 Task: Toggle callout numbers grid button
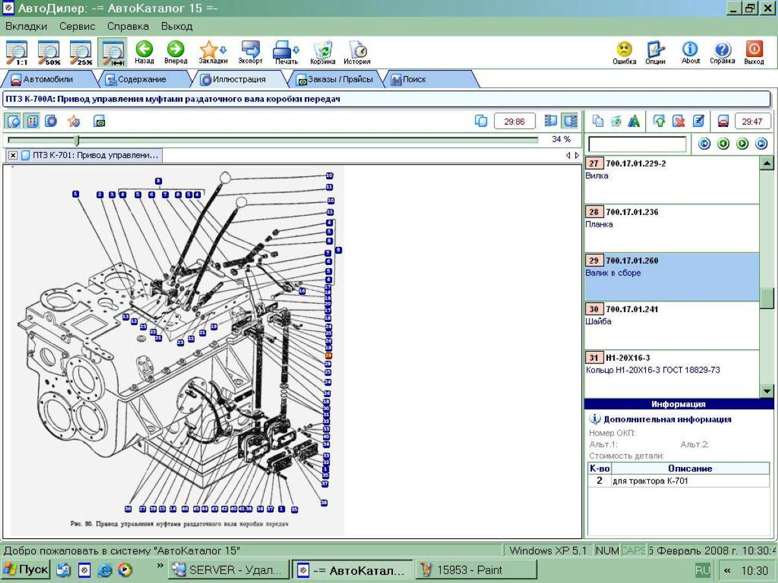tap(32, 121)
